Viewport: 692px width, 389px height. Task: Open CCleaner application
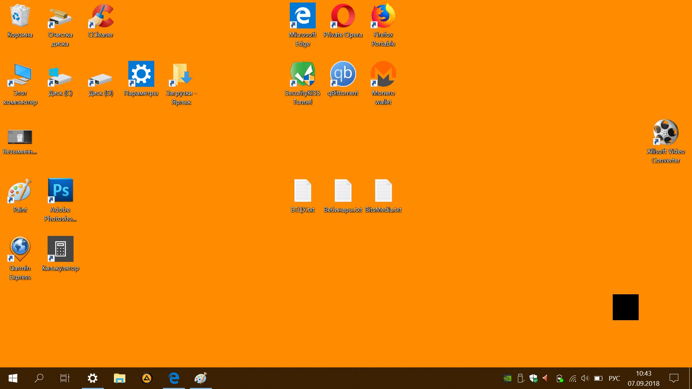tap(101, 16)
